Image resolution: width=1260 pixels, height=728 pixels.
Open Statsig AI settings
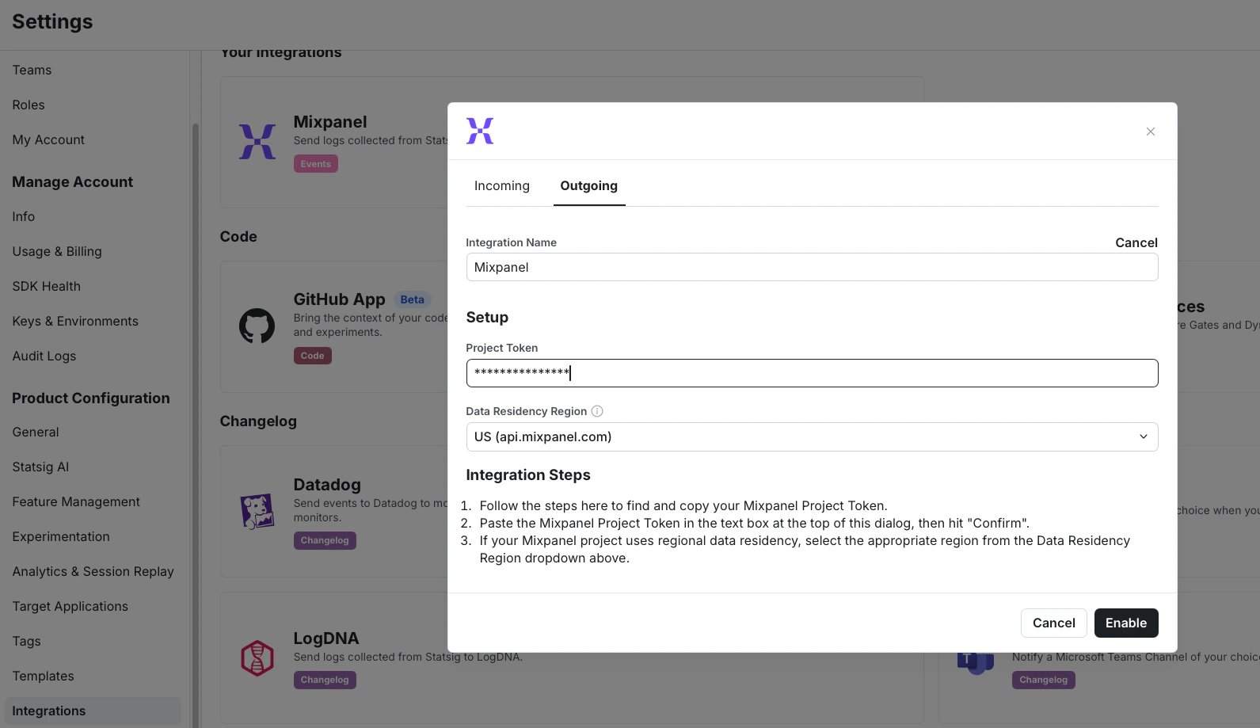pyautogui.click(x=40, y=467)
